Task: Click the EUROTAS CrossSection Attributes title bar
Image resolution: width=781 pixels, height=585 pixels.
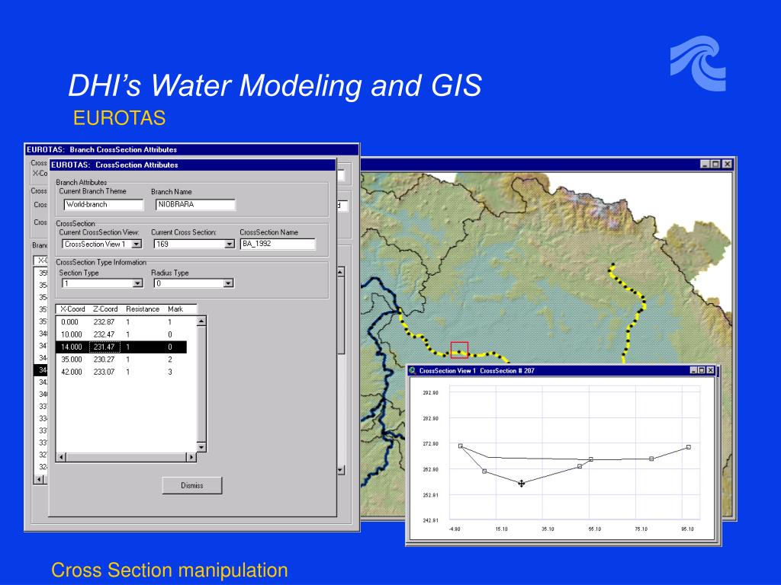Action: tap(193, 165)
